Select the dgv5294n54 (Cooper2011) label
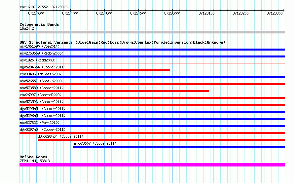This screenshot has width=294, height=183. pos(43,67)
